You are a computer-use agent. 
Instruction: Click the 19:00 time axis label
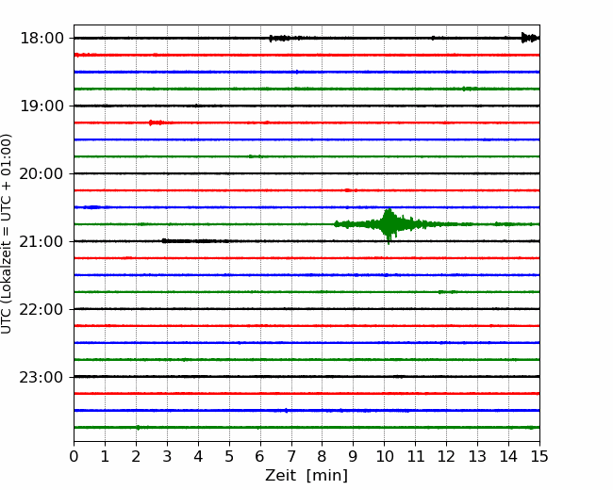tap(41, 106)
